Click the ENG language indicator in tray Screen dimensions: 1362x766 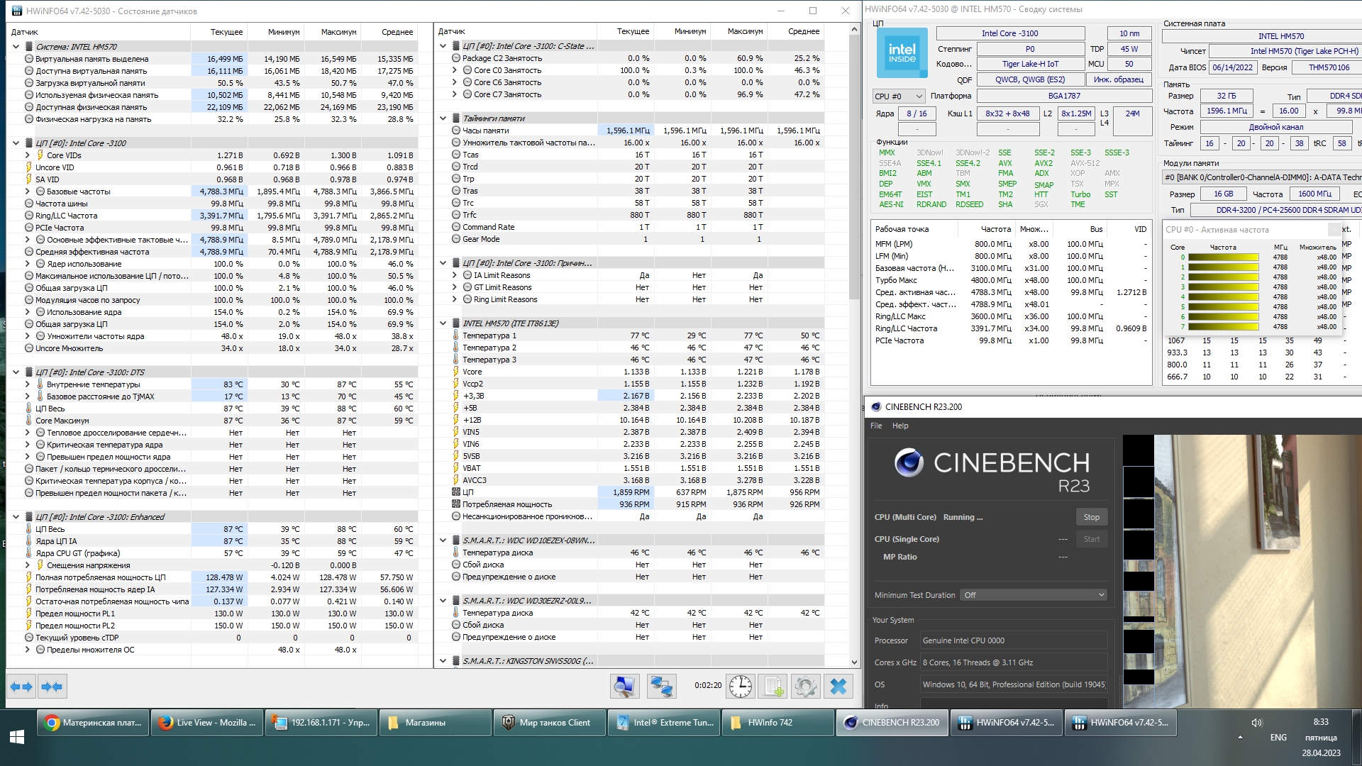click(1278, 738)
